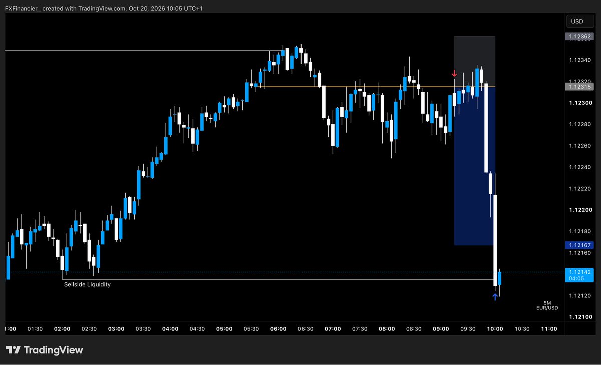Click the 08:30 time axis label
Viewport: 601px width, 365px height.
[414, 329]
